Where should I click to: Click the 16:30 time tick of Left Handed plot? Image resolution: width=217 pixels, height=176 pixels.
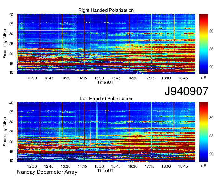132,166
